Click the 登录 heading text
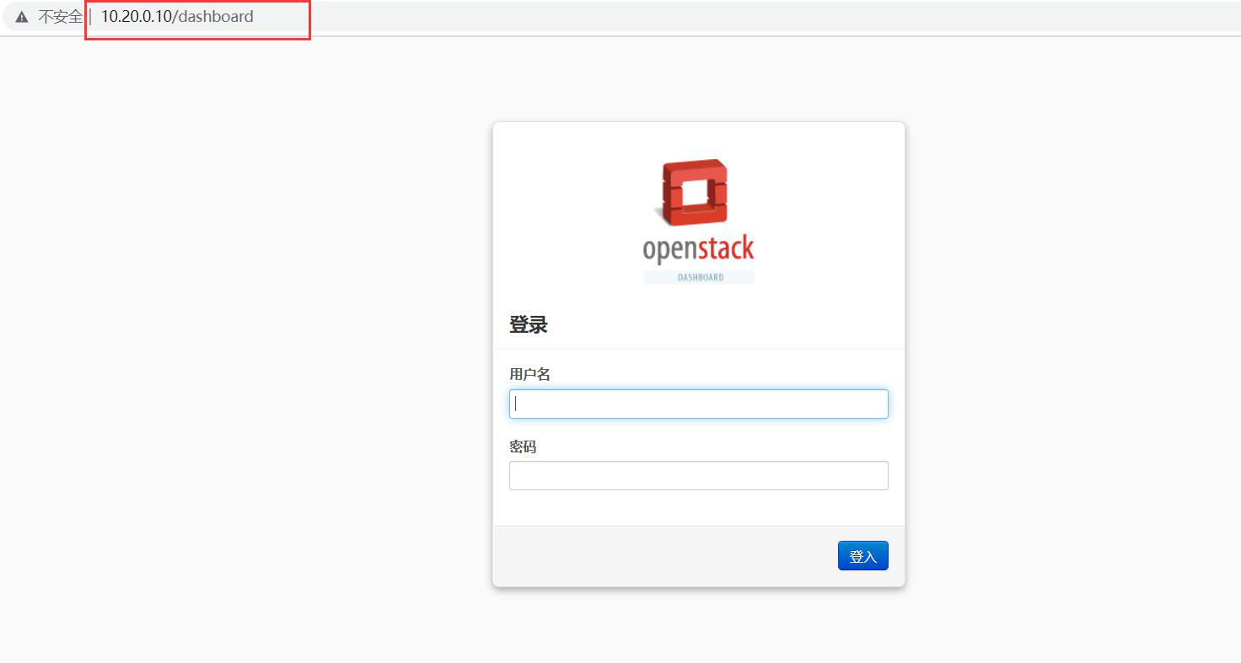 [x=529, y=324]
